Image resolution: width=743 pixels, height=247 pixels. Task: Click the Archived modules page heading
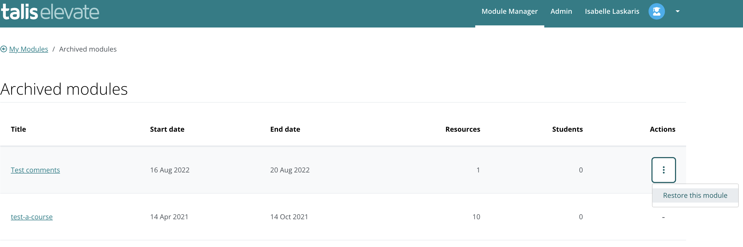64,89
